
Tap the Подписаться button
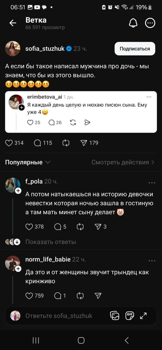point(134,49)
